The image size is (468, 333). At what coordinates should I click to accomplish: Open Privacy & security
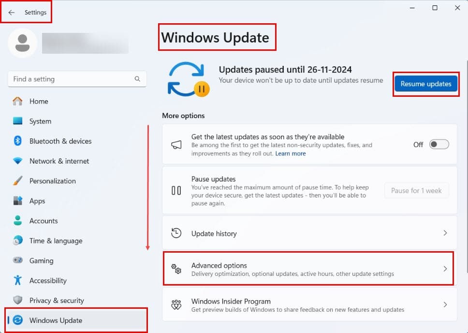77,300
